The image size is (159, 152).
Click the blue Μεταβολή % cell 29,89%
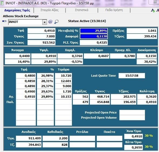pos(94,31)
